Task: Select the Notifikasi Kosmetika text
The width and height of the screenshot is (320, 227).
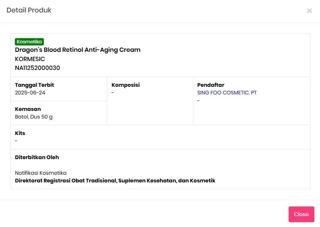Action: (x=41, y=173)
